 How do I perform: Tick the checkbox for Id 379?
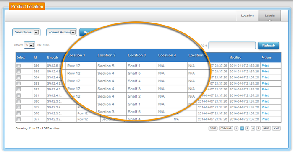click(18, 107)
